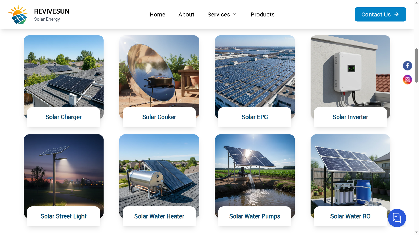Go to the Home menu item

(157, 14)
